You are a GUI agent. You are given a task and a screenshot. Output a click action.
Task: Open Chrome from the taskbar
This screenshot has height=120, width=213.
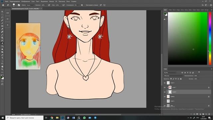click(x=52, y=118)
